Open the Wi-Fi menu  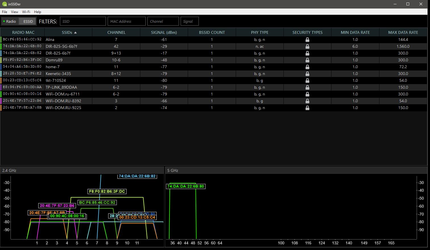click(26, 12)
